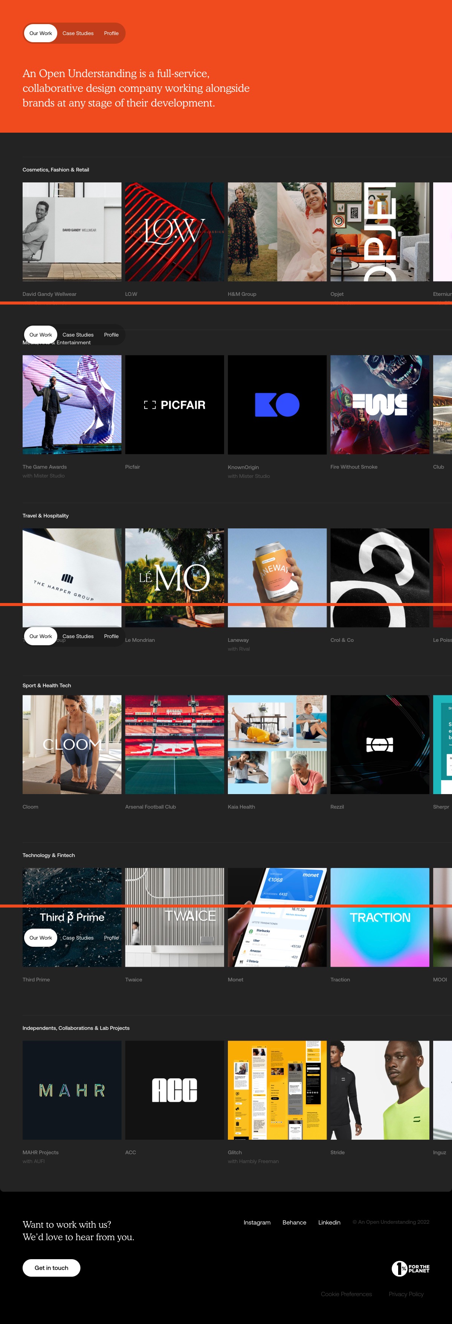452x1324 pixels.
Task: Open the CLOOM yoga image
Action: pyautogui.click(x=72, y=745)
